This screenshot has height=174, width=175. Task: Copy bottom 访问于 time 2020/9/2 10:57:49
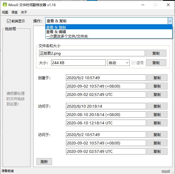(x=157, y=135)
